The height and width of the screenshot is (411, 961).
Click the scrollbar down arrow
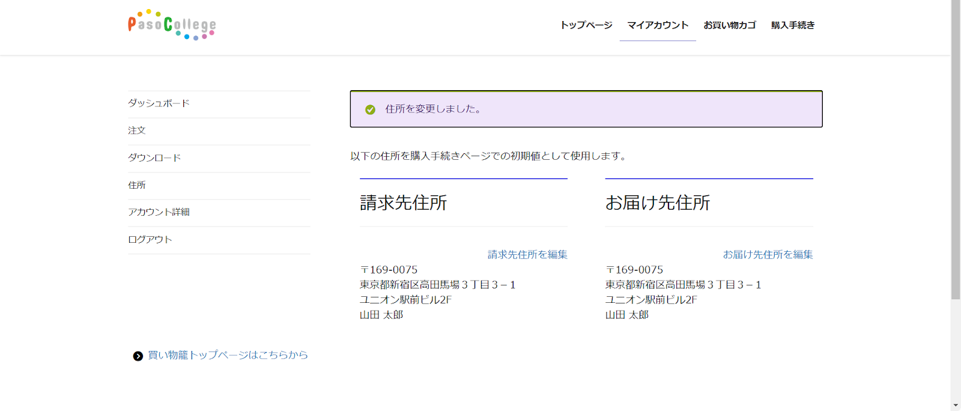(x=956, y=406)
